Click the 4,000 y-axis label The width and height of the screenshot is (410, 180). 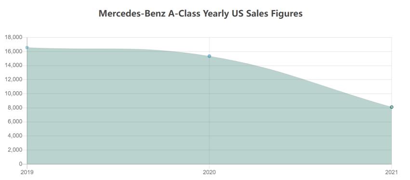point(15,136)
